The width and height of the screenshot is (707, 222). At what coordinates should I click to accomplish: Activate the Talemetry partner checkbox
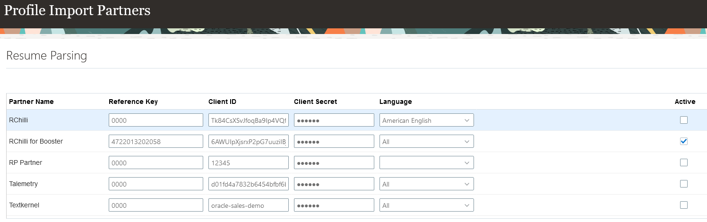[x=683, y=184]
